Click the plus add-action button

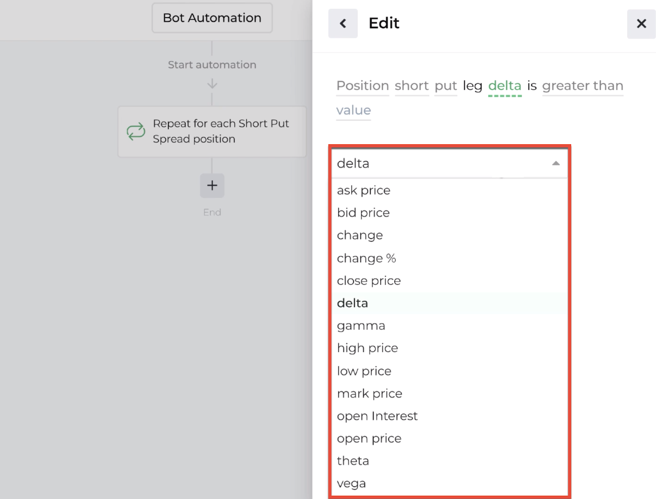click(x=212, y=186)
